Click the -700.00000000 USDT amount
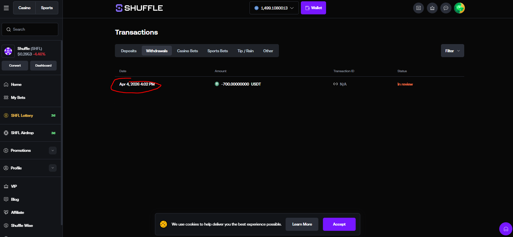 click(241, 84)
